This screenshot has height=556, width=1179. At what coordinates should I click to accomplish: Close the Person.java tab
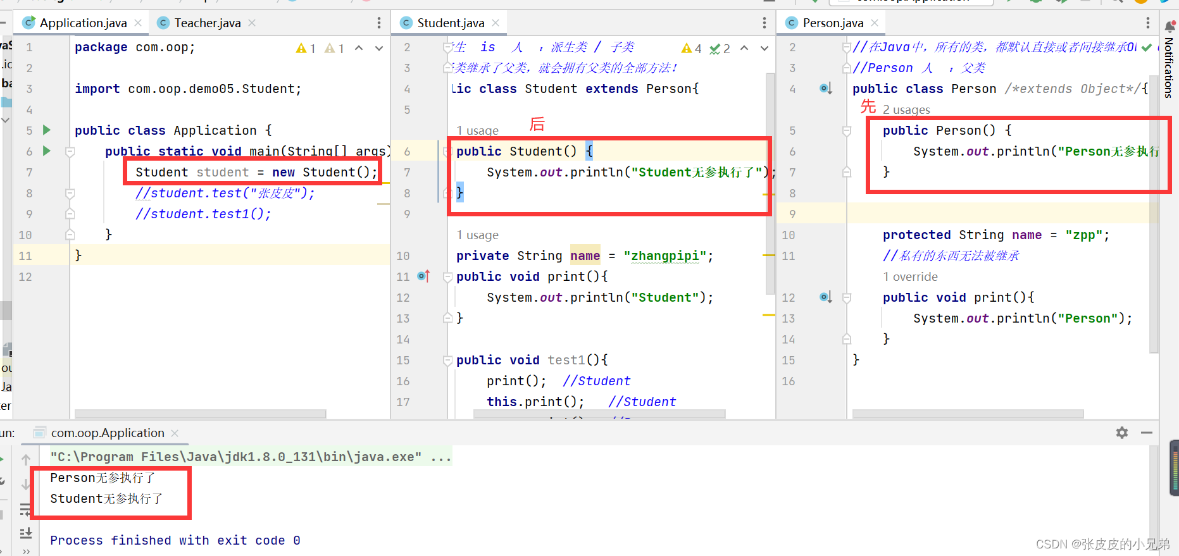click(x=875, y=23)
